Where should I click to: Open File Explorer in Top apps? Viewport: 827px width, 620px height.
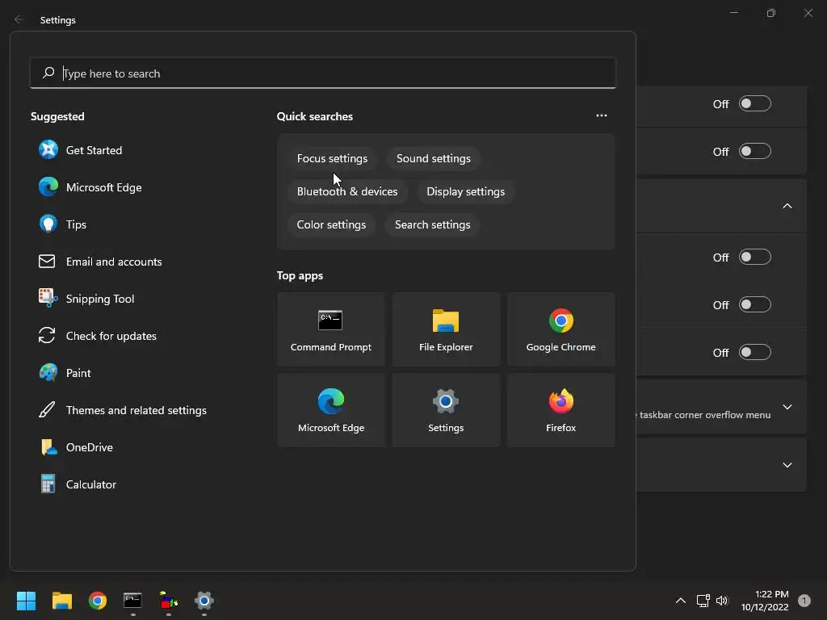[x=446, y=329]
